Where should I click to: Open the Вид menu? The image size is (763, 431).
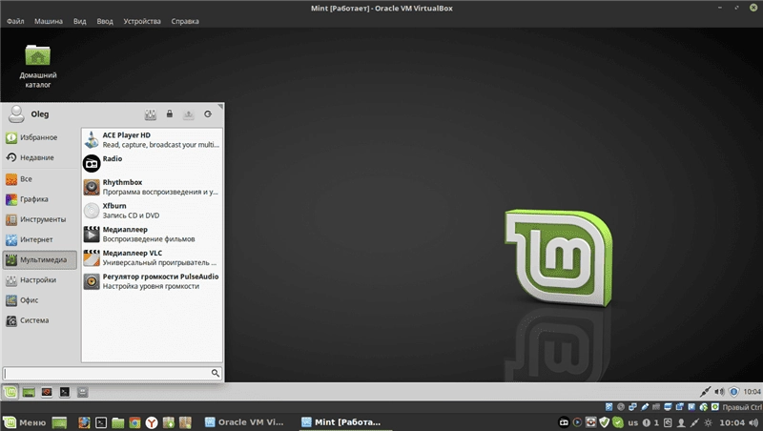tap(80, 21)
